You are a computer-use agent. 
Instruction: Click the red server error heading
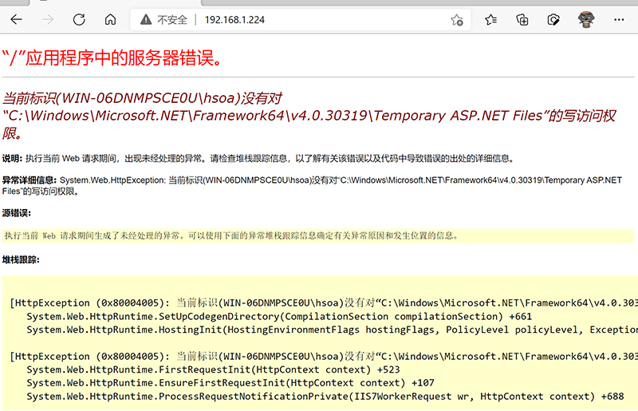pyautogui.click(x=112, y=57)
